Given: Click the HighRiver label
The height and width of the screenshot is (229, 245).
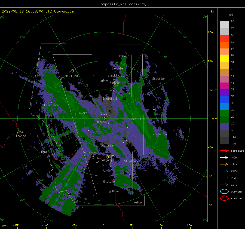Looking at the screenshot, I should (x=113, y=191).
